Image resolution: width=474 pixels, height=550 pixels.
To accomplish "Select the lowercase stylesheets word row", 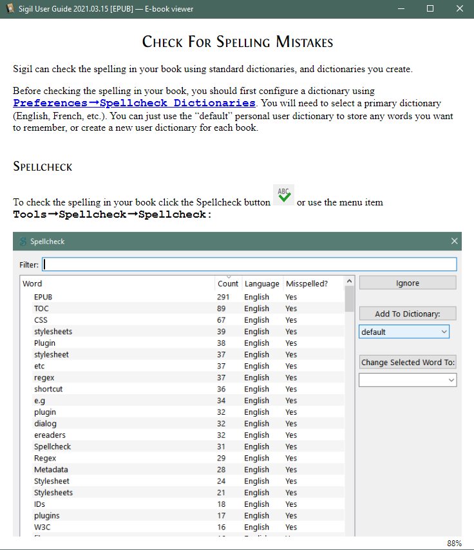I will tap(182, 332).
